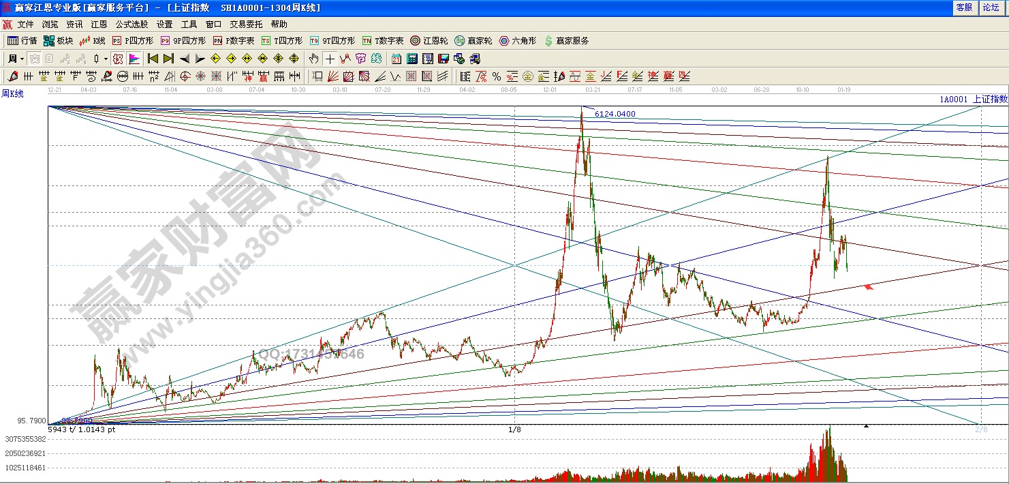Click the save floppy disk icon
Screen dimensions: 1009x484
(443, 59)
